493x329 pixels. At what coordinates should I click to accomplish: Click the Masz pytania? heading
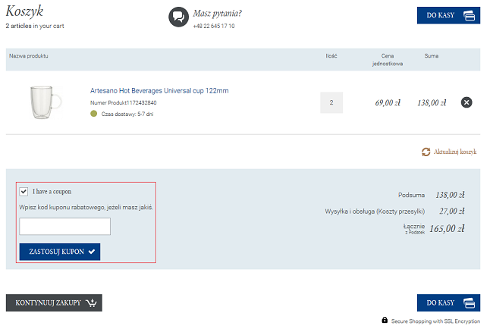point(218,13)
